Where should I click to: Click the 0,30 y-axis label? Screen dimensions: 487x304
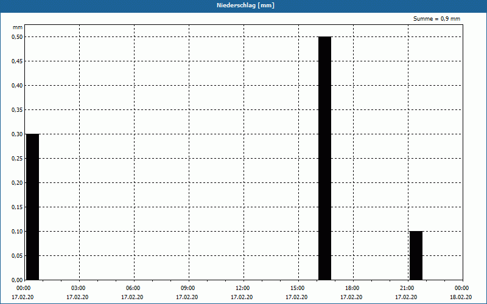(x=17, y=134)
